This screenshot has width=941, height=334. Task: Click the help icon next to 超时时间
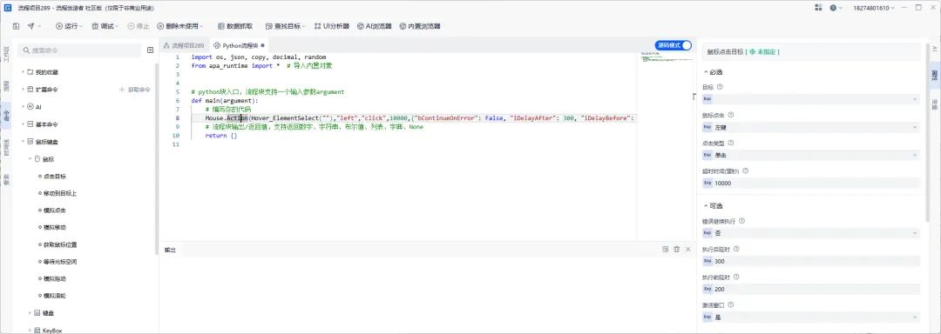(x=745, y=170)
